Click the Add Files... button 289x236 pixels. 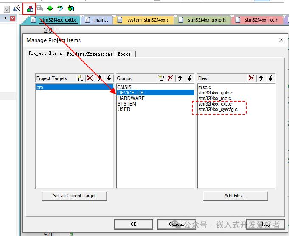coord(236,196)
